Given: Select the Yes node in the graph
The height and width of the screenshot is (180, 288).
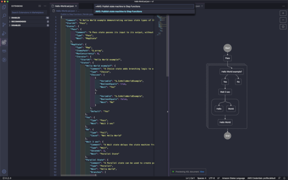Looking at the screenshot, I should click(x=225, y=82).
